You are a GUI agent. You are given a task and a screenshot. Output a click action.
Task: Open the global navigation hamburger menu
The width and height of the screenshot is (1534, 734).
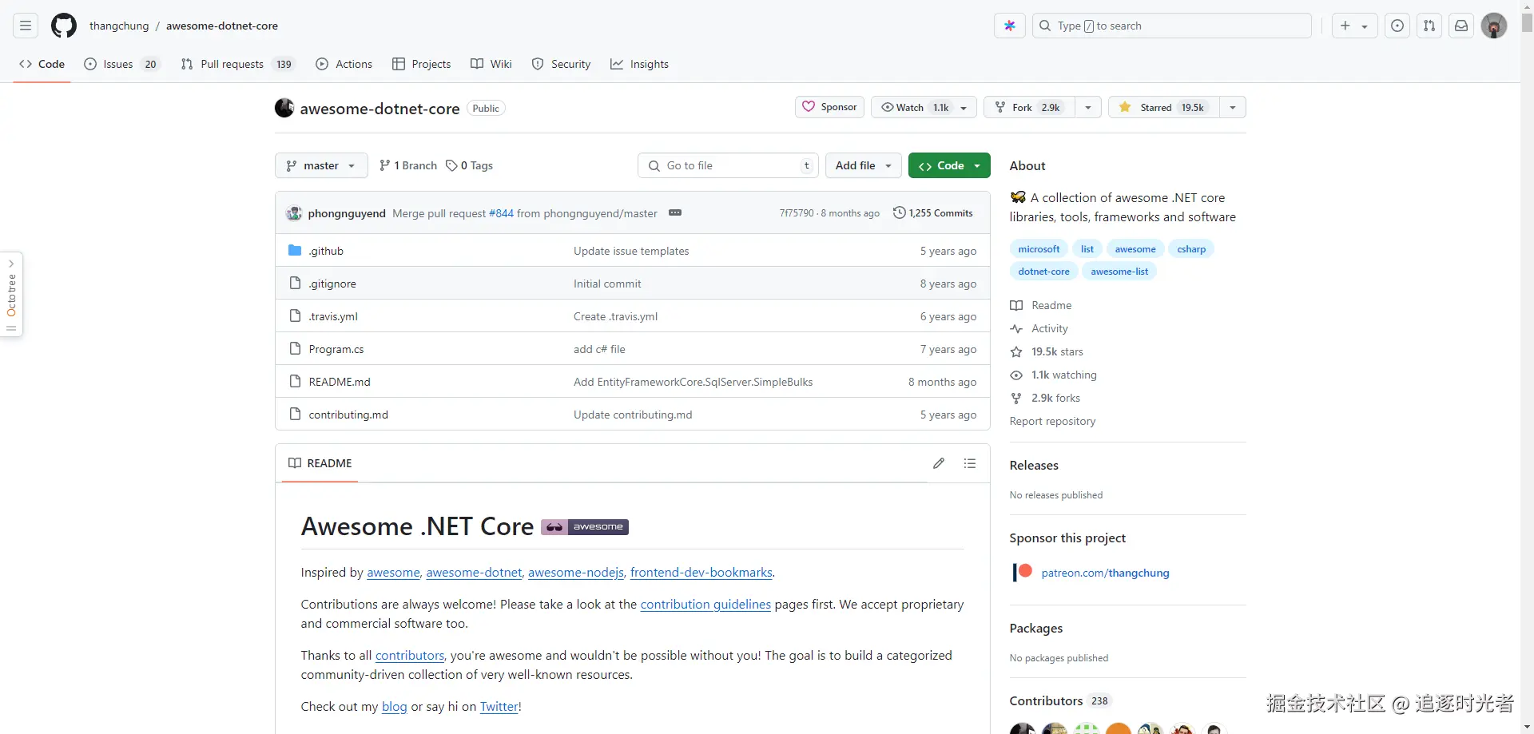coord(26,26)
